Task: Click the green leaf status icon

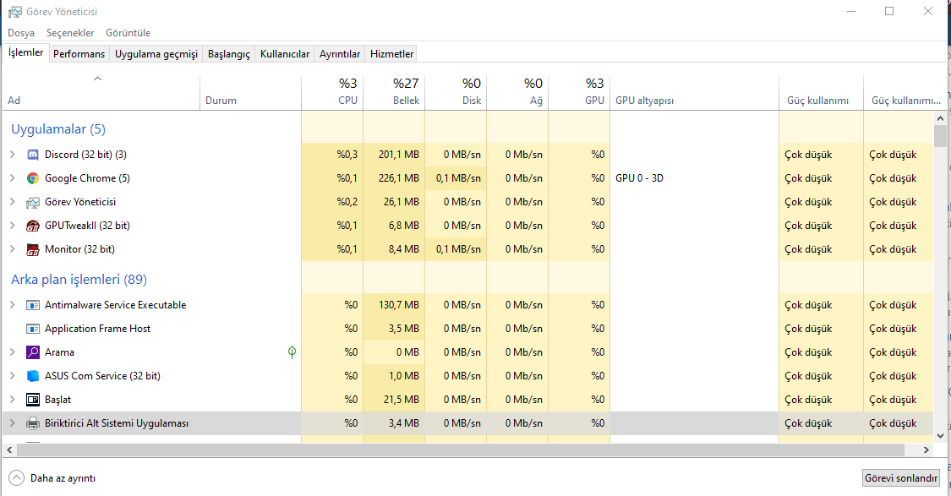Action: pos(292,352)
